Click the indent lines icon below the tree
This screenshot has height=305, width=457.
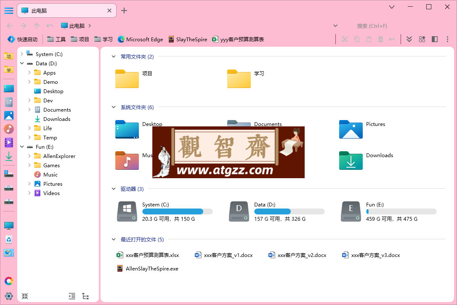72,296
